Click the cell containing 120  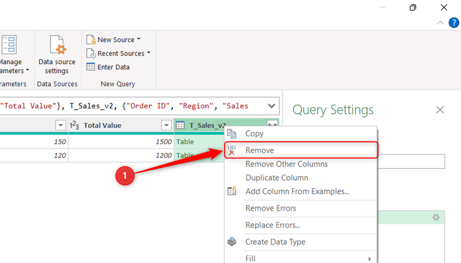click(34, 155)
